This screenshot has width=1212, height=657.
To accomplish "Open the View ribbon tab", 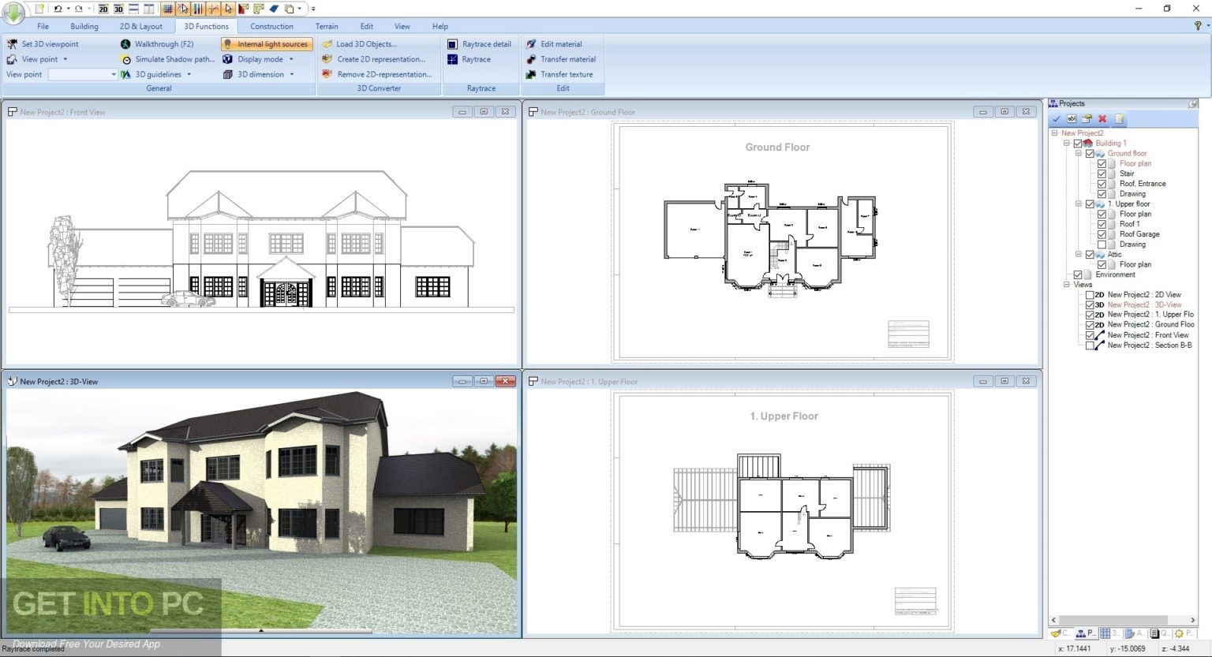I will pos(402,26).
